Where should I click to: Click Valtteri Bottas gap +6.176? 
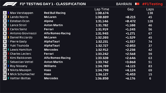click(130, 78)
